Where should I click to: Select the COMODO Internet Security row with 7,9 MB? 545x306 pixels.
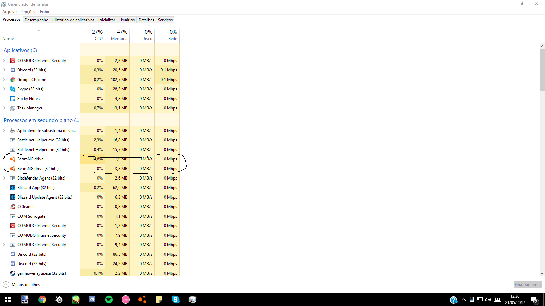(90, 235)
